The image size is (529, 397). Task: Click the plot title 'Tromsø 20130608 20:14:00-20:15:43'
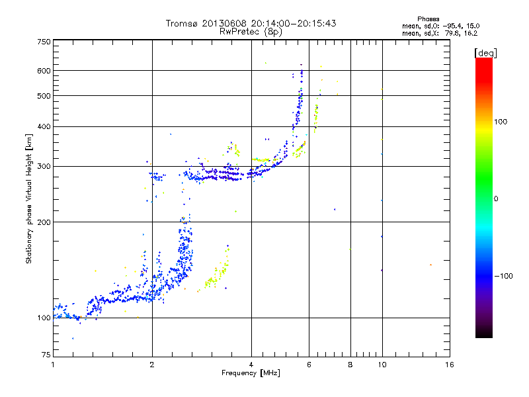pyautogui.click(x=251, y=23)
